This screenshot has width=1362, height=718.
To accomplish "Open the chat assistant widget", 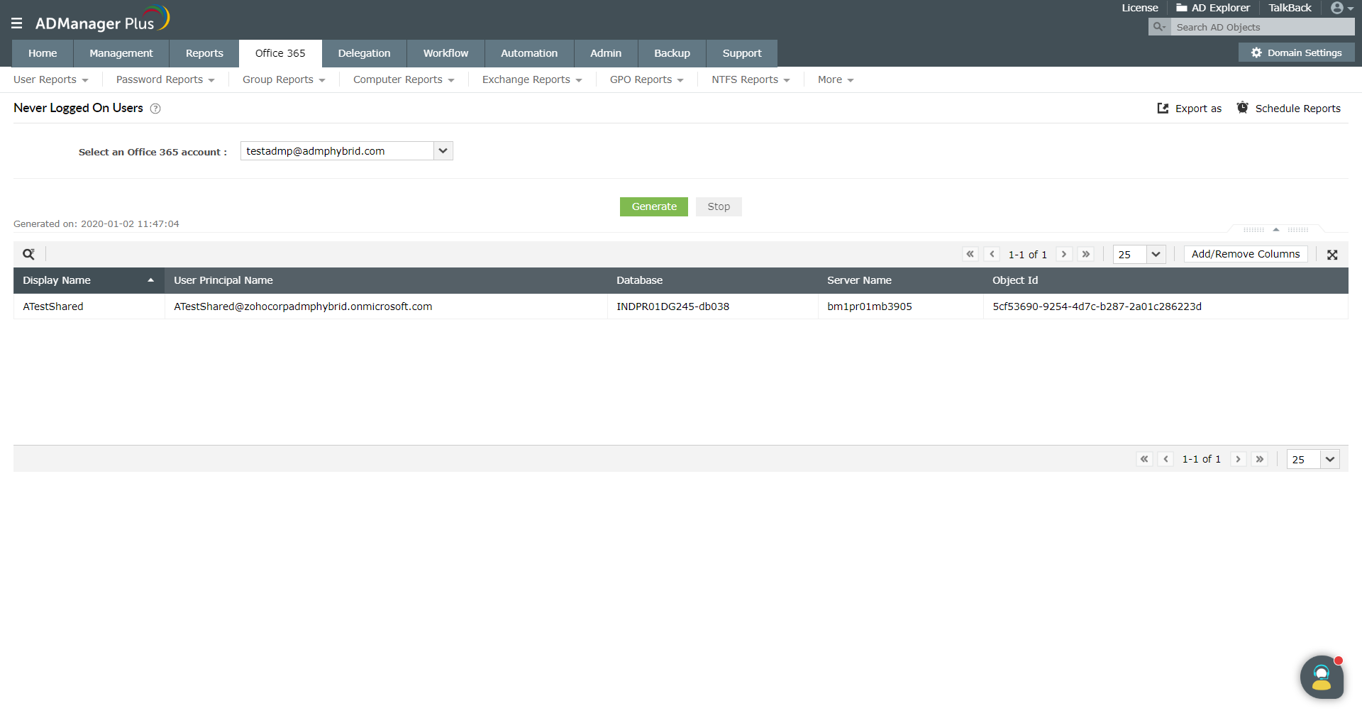I will (x=1322, y=677).
